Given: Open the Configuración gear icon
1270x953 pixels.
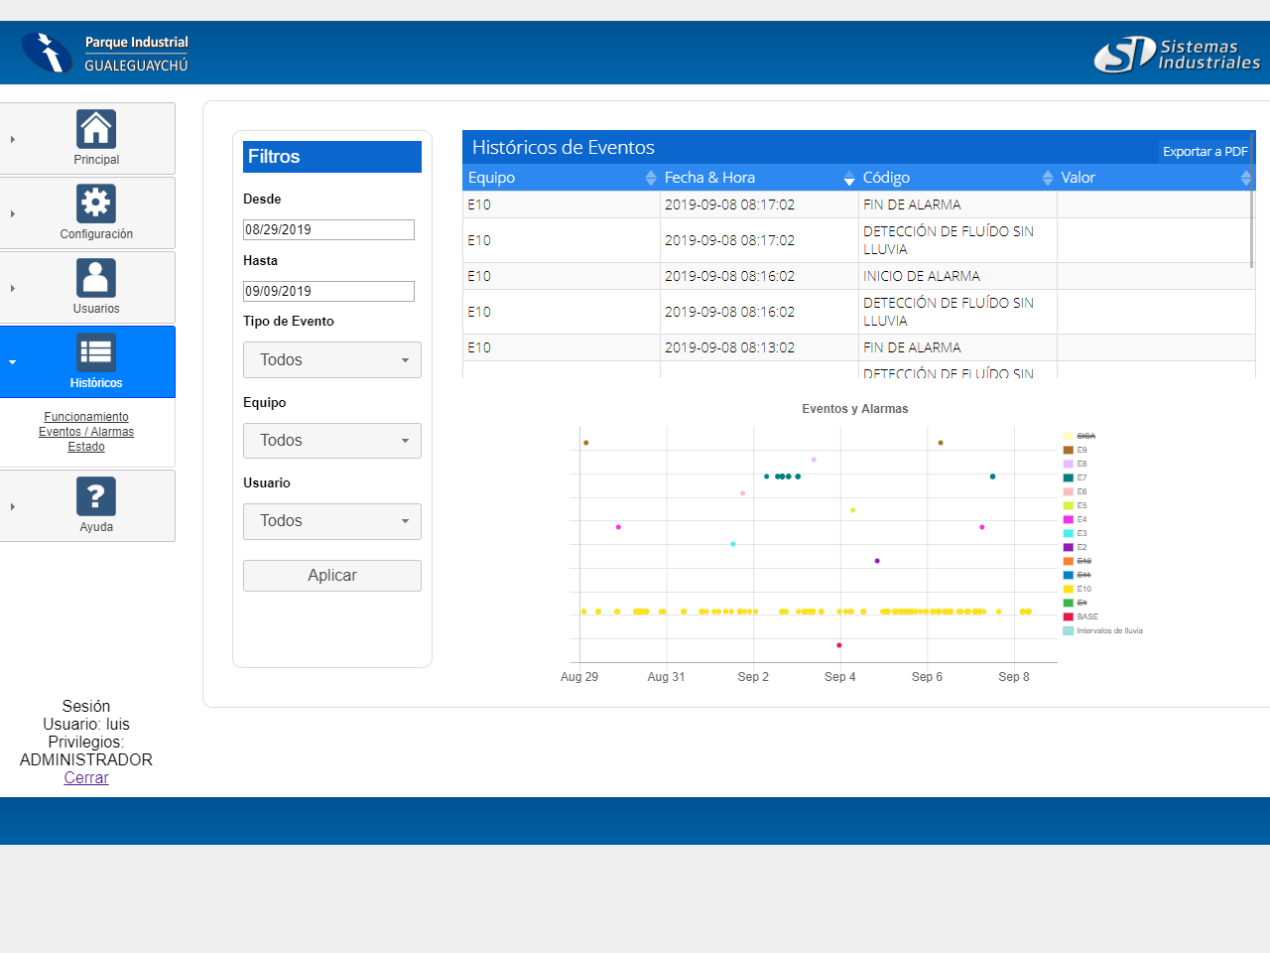Looking at the screenshot, I should point(96,204).
